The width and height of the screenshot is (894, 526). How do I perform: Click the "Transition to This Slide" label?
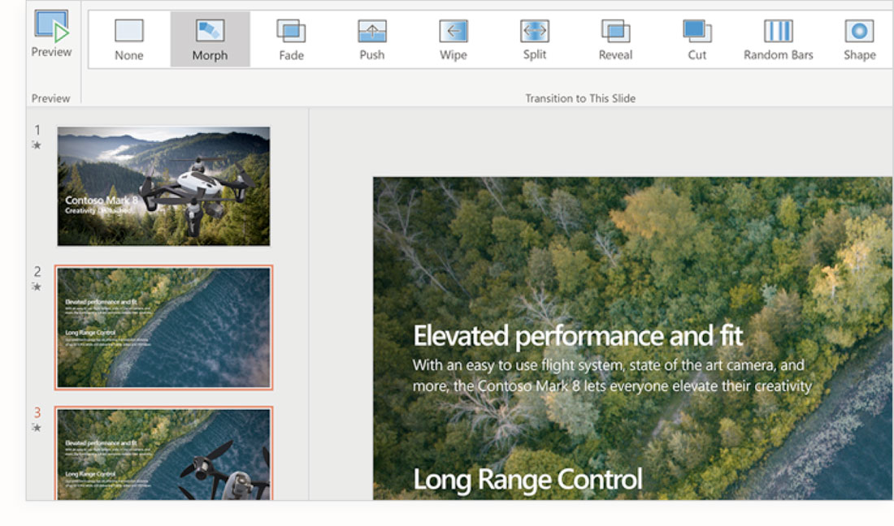pos(579,98)
